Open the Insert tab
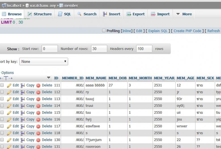Image resolution: width=221 pixels, height=149 pixels. click(x=111, y=14)
